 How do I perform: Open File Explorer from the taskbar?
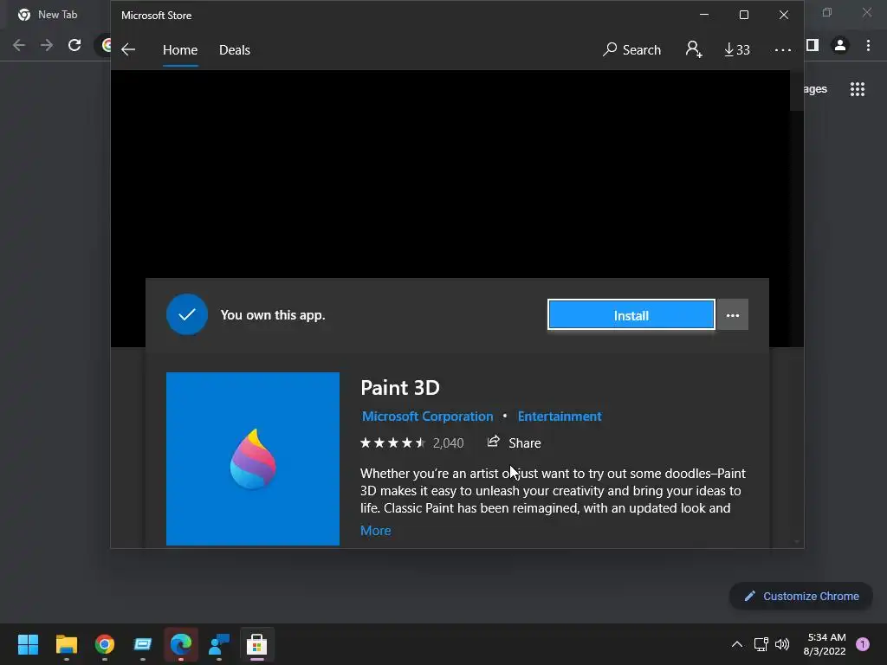click(x=66, y=644)
